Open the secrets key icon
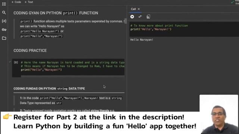Image resolution: width=239 pixels, height=134 pixels. click(x=4, y=30)
